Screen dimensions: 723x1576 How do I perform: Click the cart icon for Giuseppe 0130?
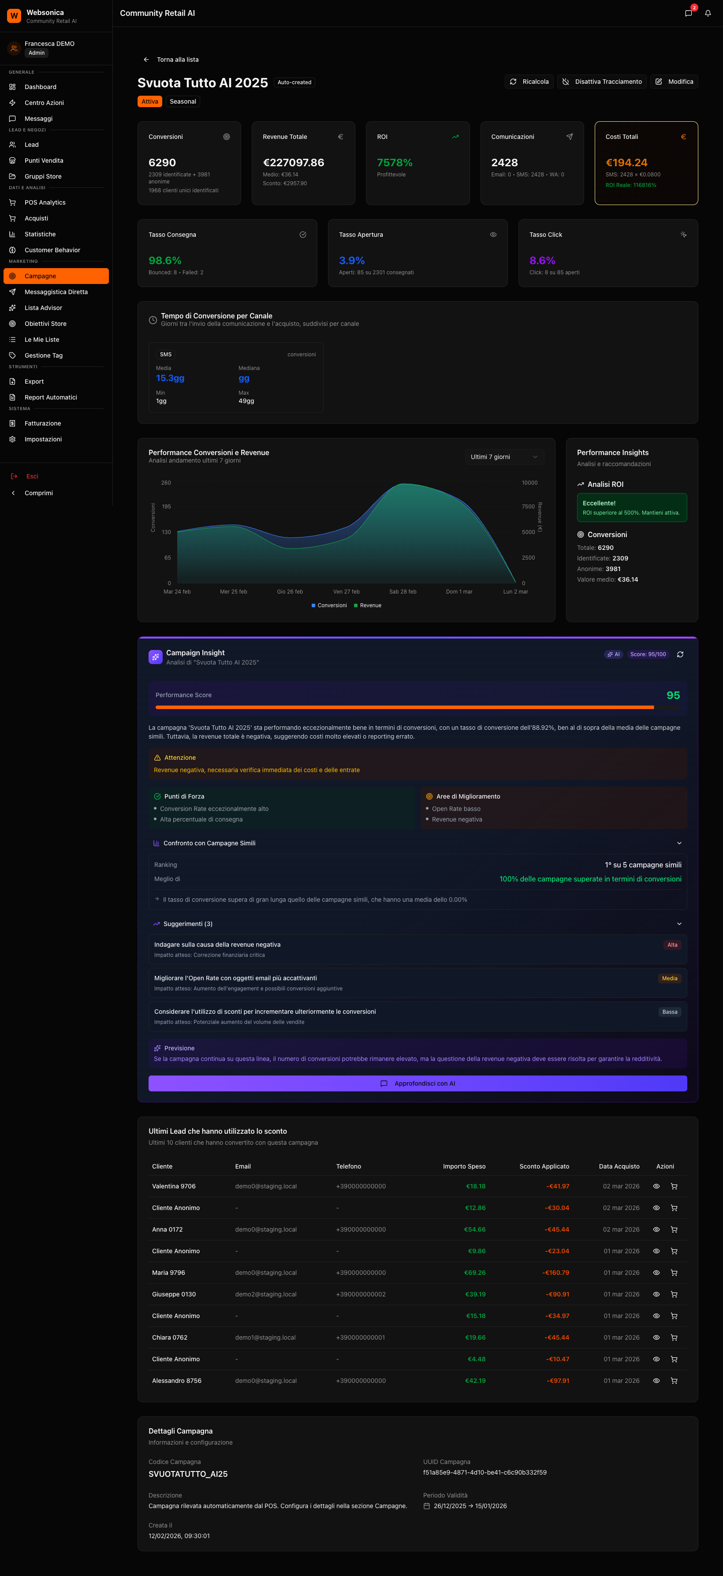coord(674,1294)
